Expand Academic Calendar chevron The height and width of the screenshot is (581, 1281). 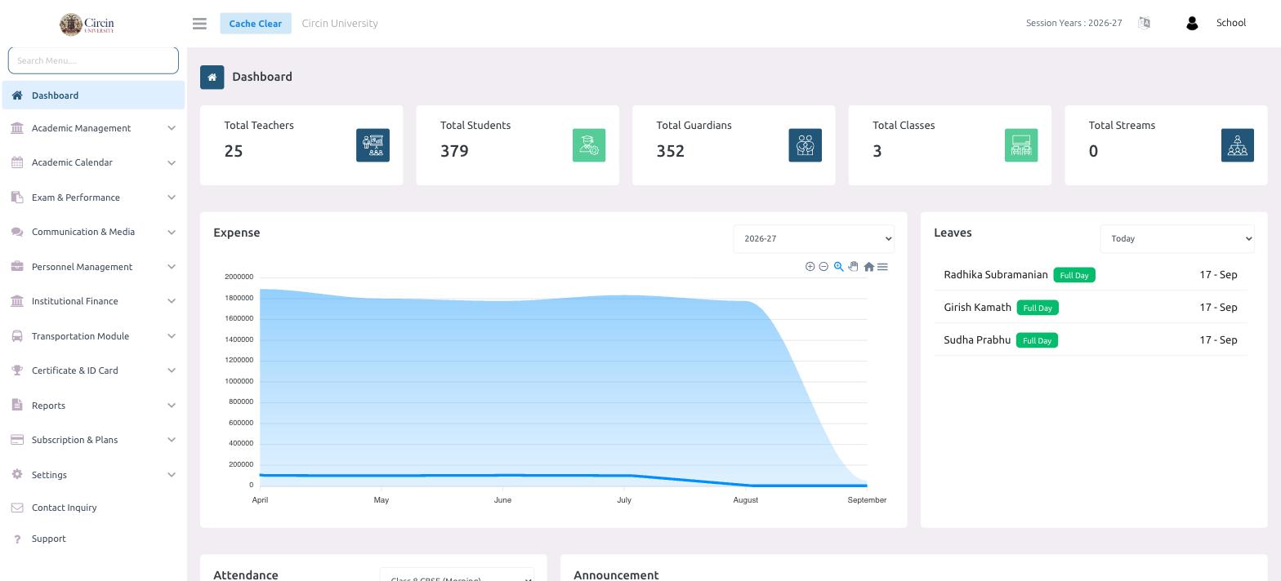tap(172, 162)
